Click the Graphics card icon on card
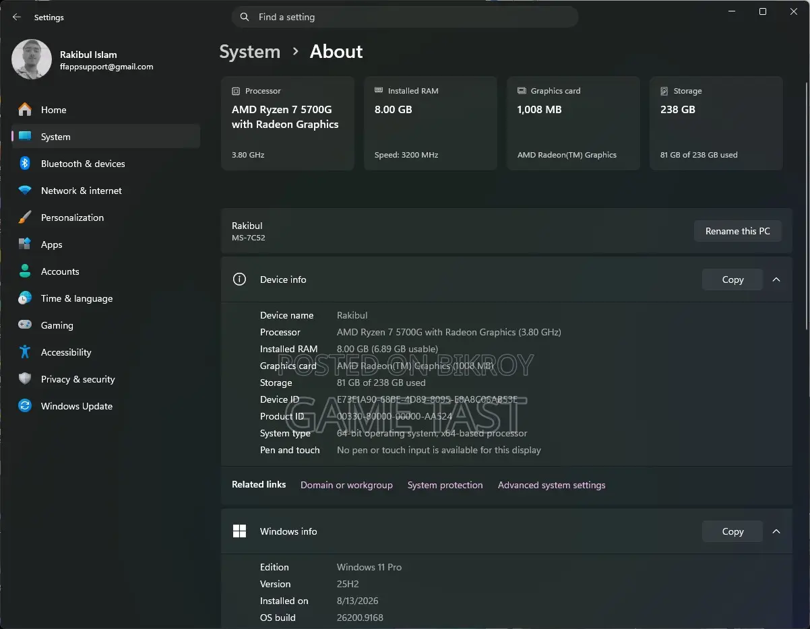The image size is (810, 629). (522, 91)
